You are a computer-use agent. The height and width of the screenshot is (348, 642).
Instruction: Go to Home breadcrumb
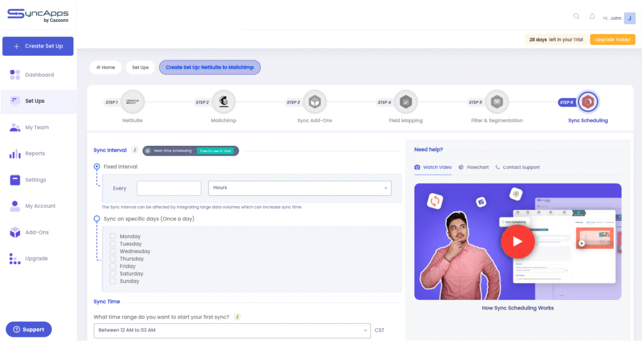(x=106, y=67)
